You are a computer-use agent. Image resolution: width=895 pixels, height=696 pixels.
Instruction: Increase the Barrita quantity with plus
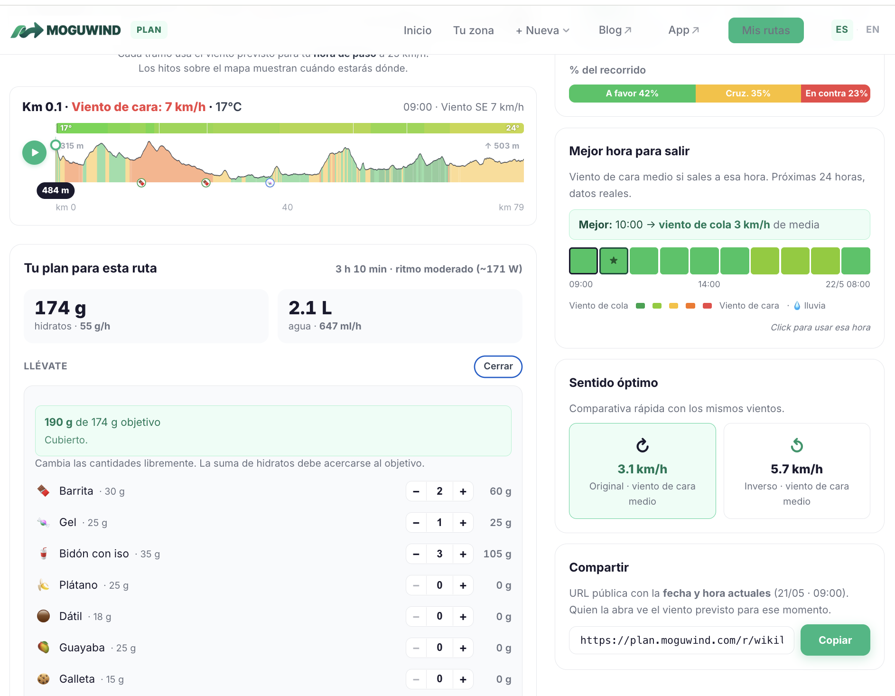click(463, 491)
